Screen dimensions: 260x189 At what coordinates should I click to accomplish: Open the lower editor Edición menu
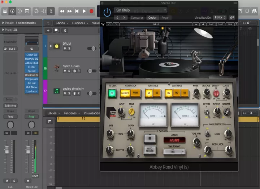click(53, 113)
